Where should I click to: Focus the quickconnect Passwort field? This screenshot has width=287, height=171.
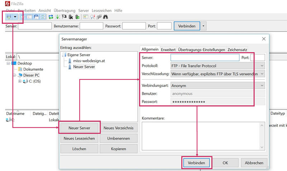[x=134, y=26]
